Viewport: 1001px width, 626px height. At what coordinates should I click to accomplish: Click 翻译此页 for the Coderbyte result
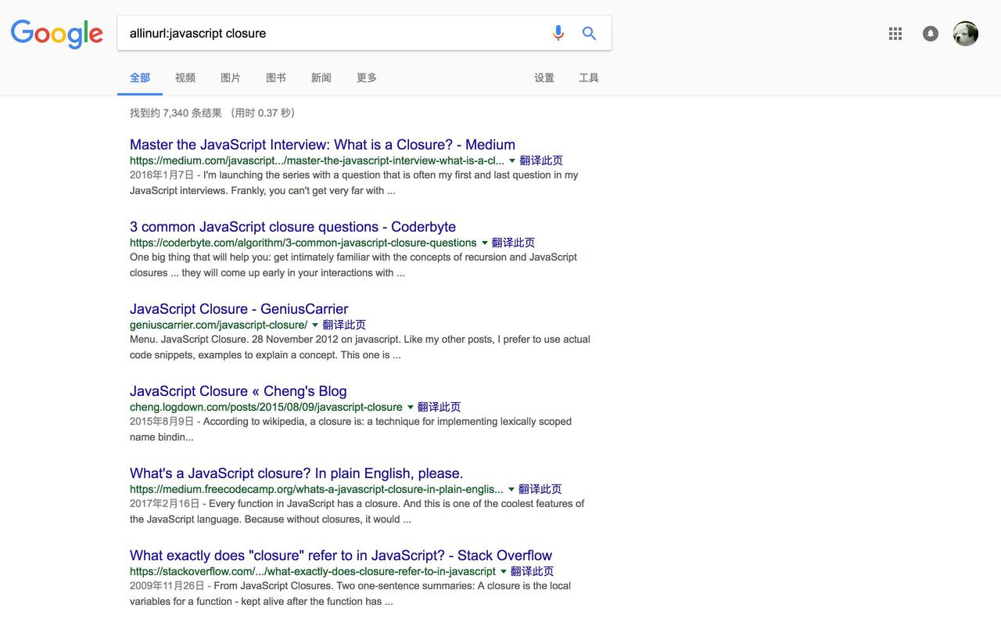(513, 243)
